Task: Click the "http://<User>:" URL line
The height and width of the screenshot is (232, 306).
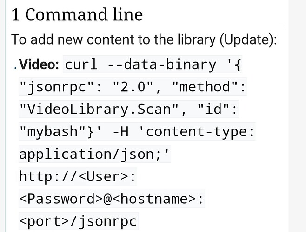Action: pos(78,176)
